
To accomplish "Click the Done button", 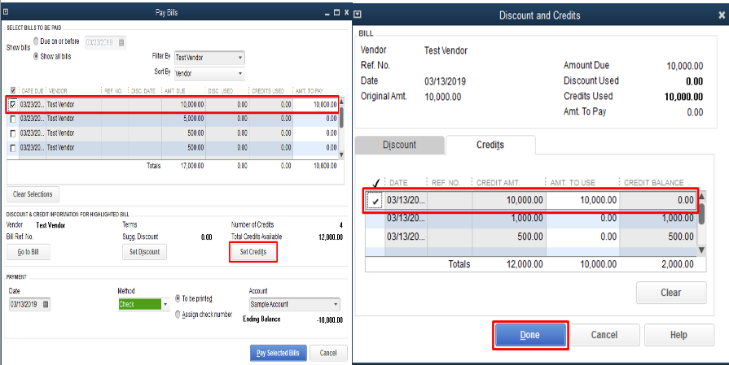I will (530, 335).
